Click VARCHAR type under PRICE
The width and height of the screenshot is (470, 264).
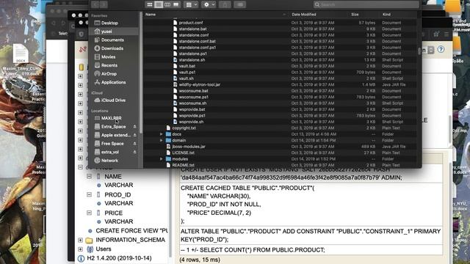coord(119,221)
